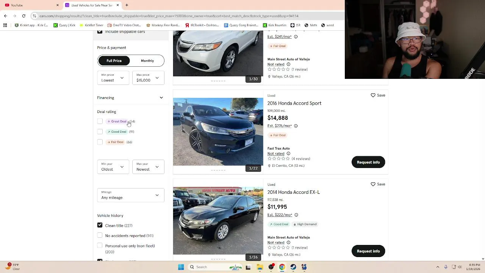Check the Fair Deal filter
Viewport: 485px width, 273px height.
tap(100, 142)
